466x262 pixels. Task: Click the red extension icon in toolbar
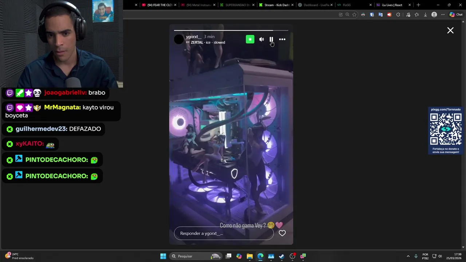[x=389, y=15]
